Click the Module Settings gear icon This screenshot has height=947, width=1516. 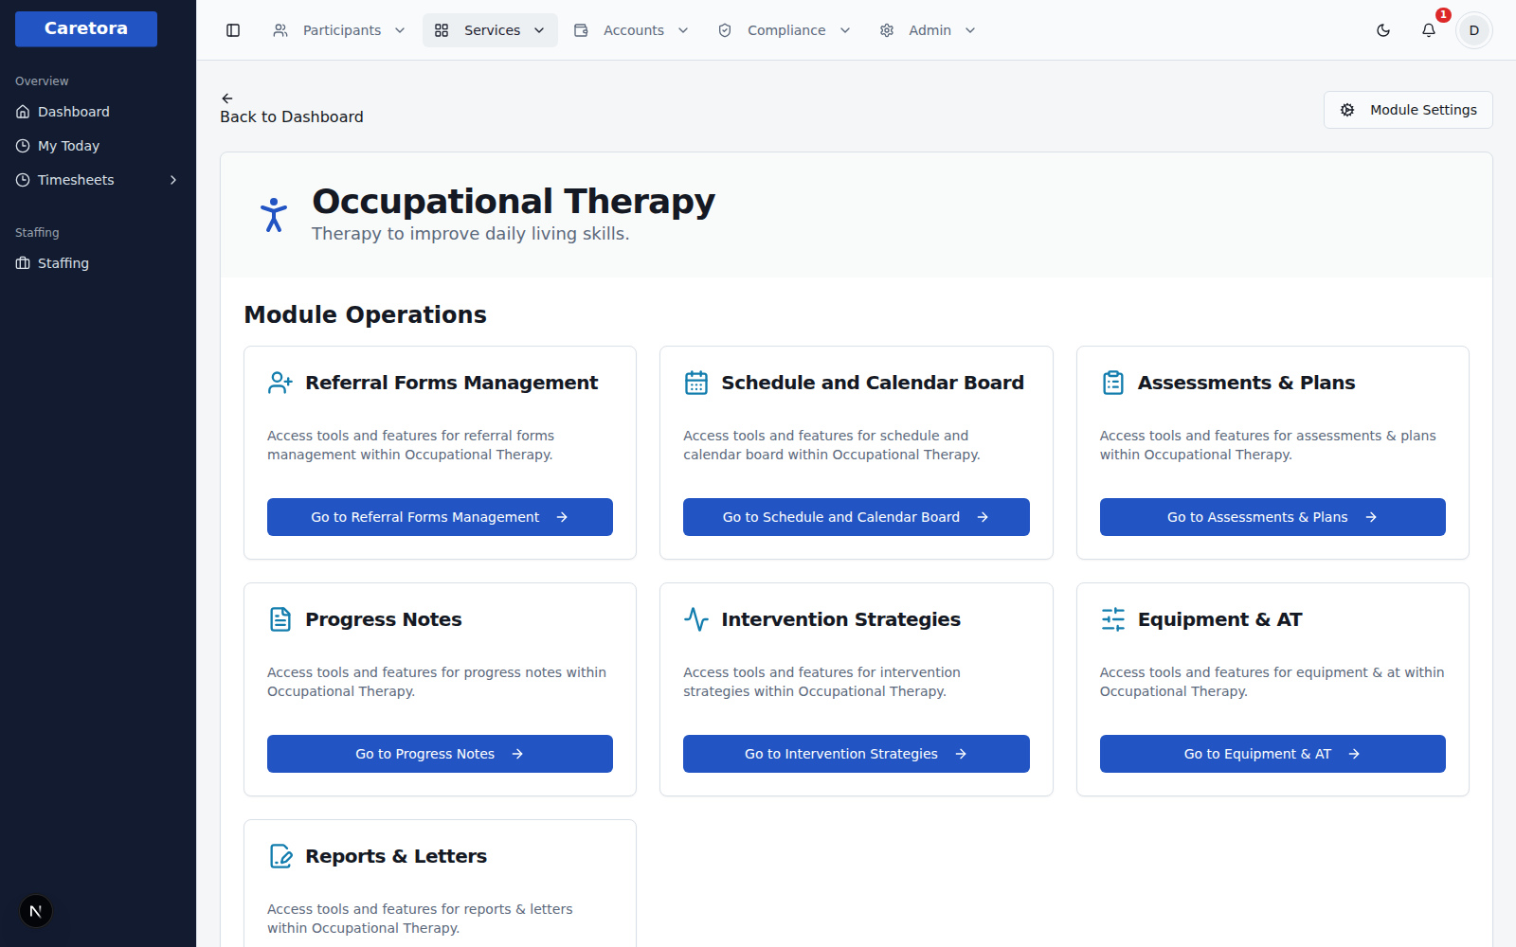1347,110
